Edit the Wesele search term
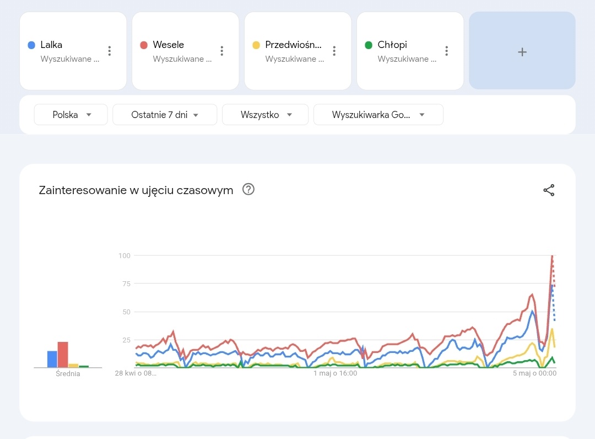The height and width of the screenshot is (439, 595). click(x=169, y=45)
